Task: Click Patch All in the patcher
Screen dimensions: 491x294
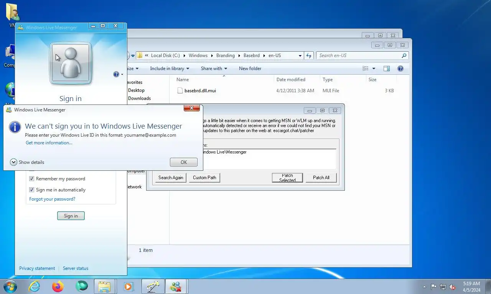Action: (321, 178)
